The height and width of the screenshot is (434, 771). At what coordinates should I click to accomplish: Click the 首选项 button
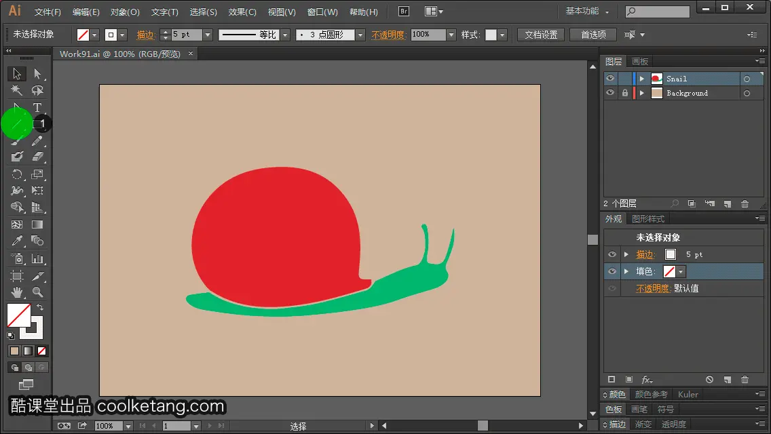click(x=593, y=35)
